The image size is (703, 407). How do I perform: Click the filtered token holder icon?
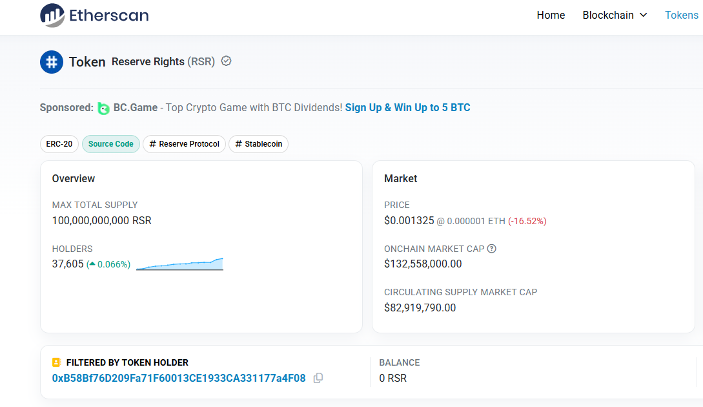click(x=57, y=362)
